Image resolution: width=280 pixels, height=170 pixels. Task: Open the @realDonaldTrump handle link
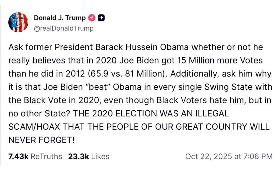point(63,28)
